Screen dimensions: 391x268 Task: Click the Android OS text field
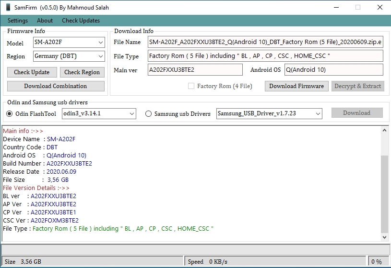pyautogui.click(x=333, y=70)
